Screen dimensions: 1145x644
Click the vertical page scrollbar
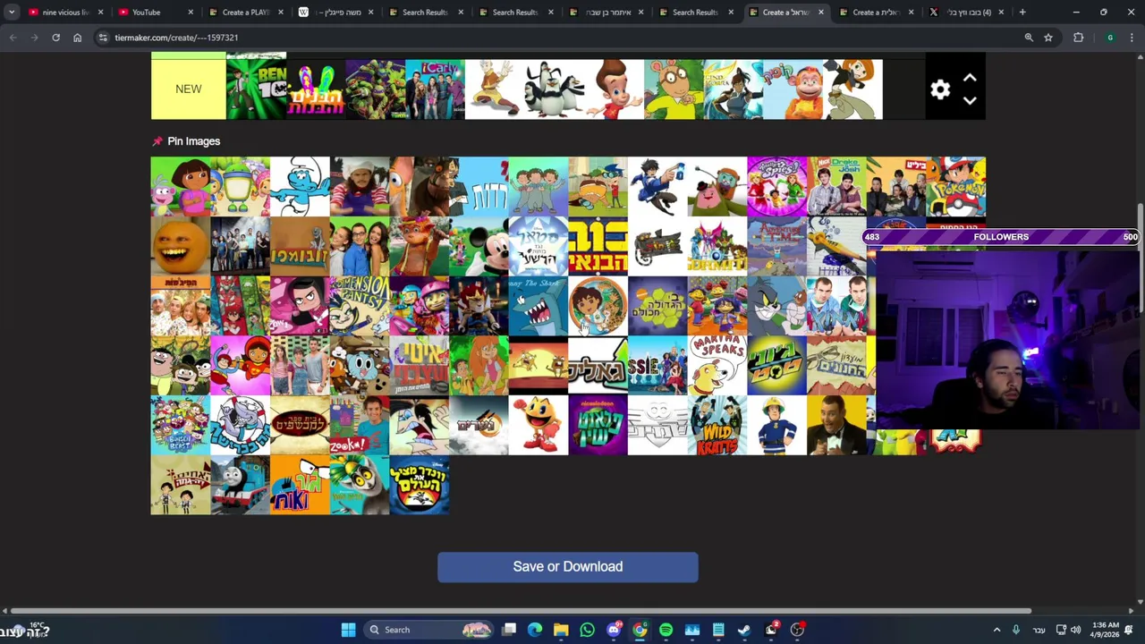[x=1141, y=259]
